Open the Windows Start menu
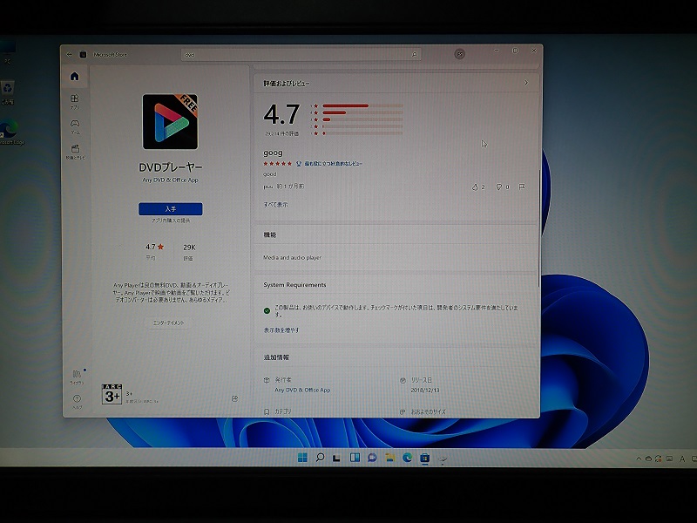 pos(302,458)
